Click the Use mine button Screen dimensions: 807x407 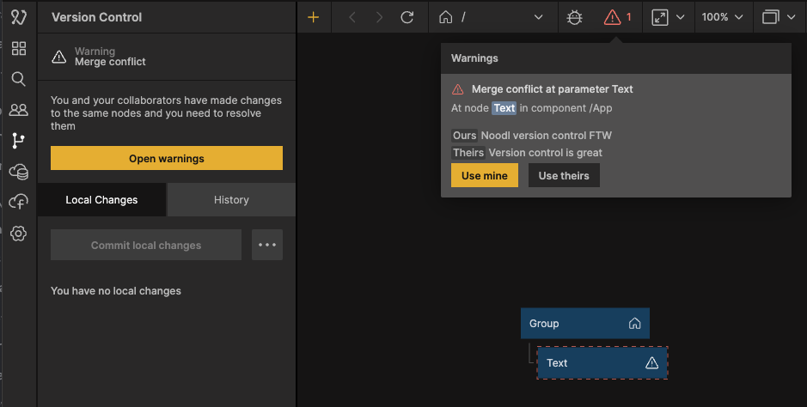pos(484,175)
